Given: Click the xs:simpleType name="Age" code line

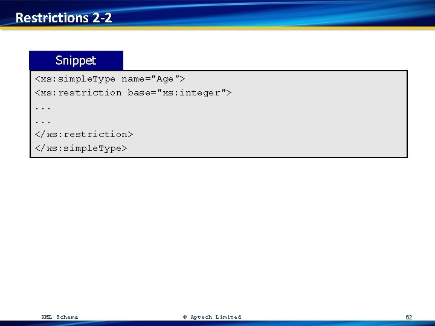Looking at the screenshot, I should [x=110, y=79].
